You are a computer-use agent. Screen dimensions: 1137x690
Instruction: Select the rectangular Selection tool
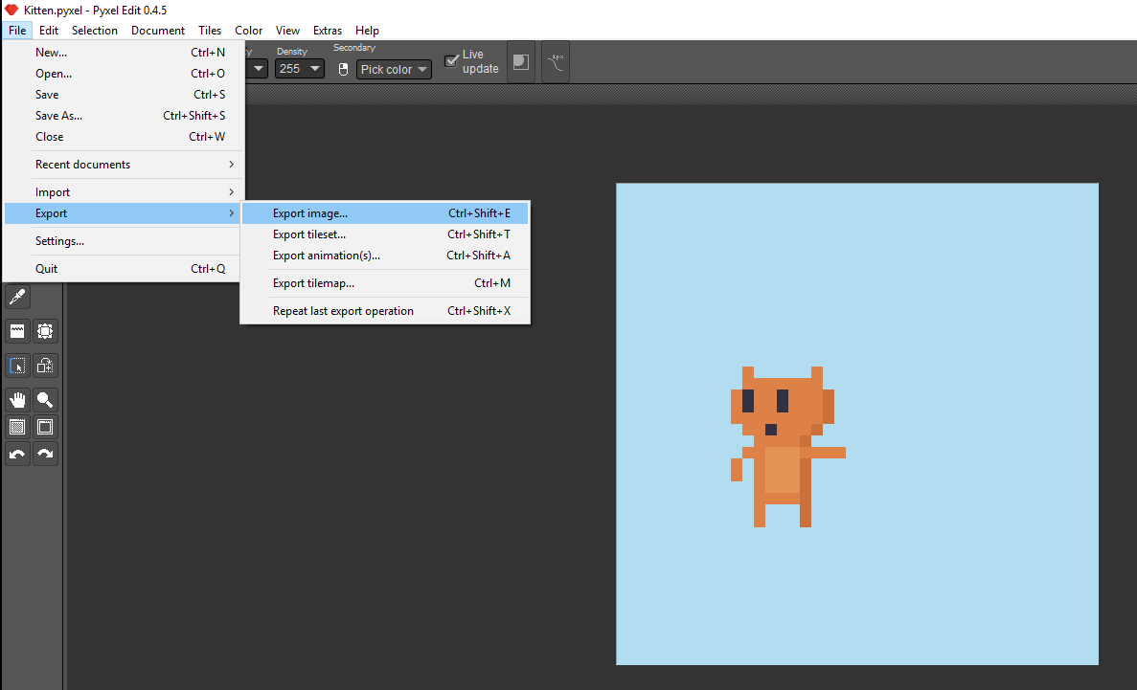pos(16,365)
